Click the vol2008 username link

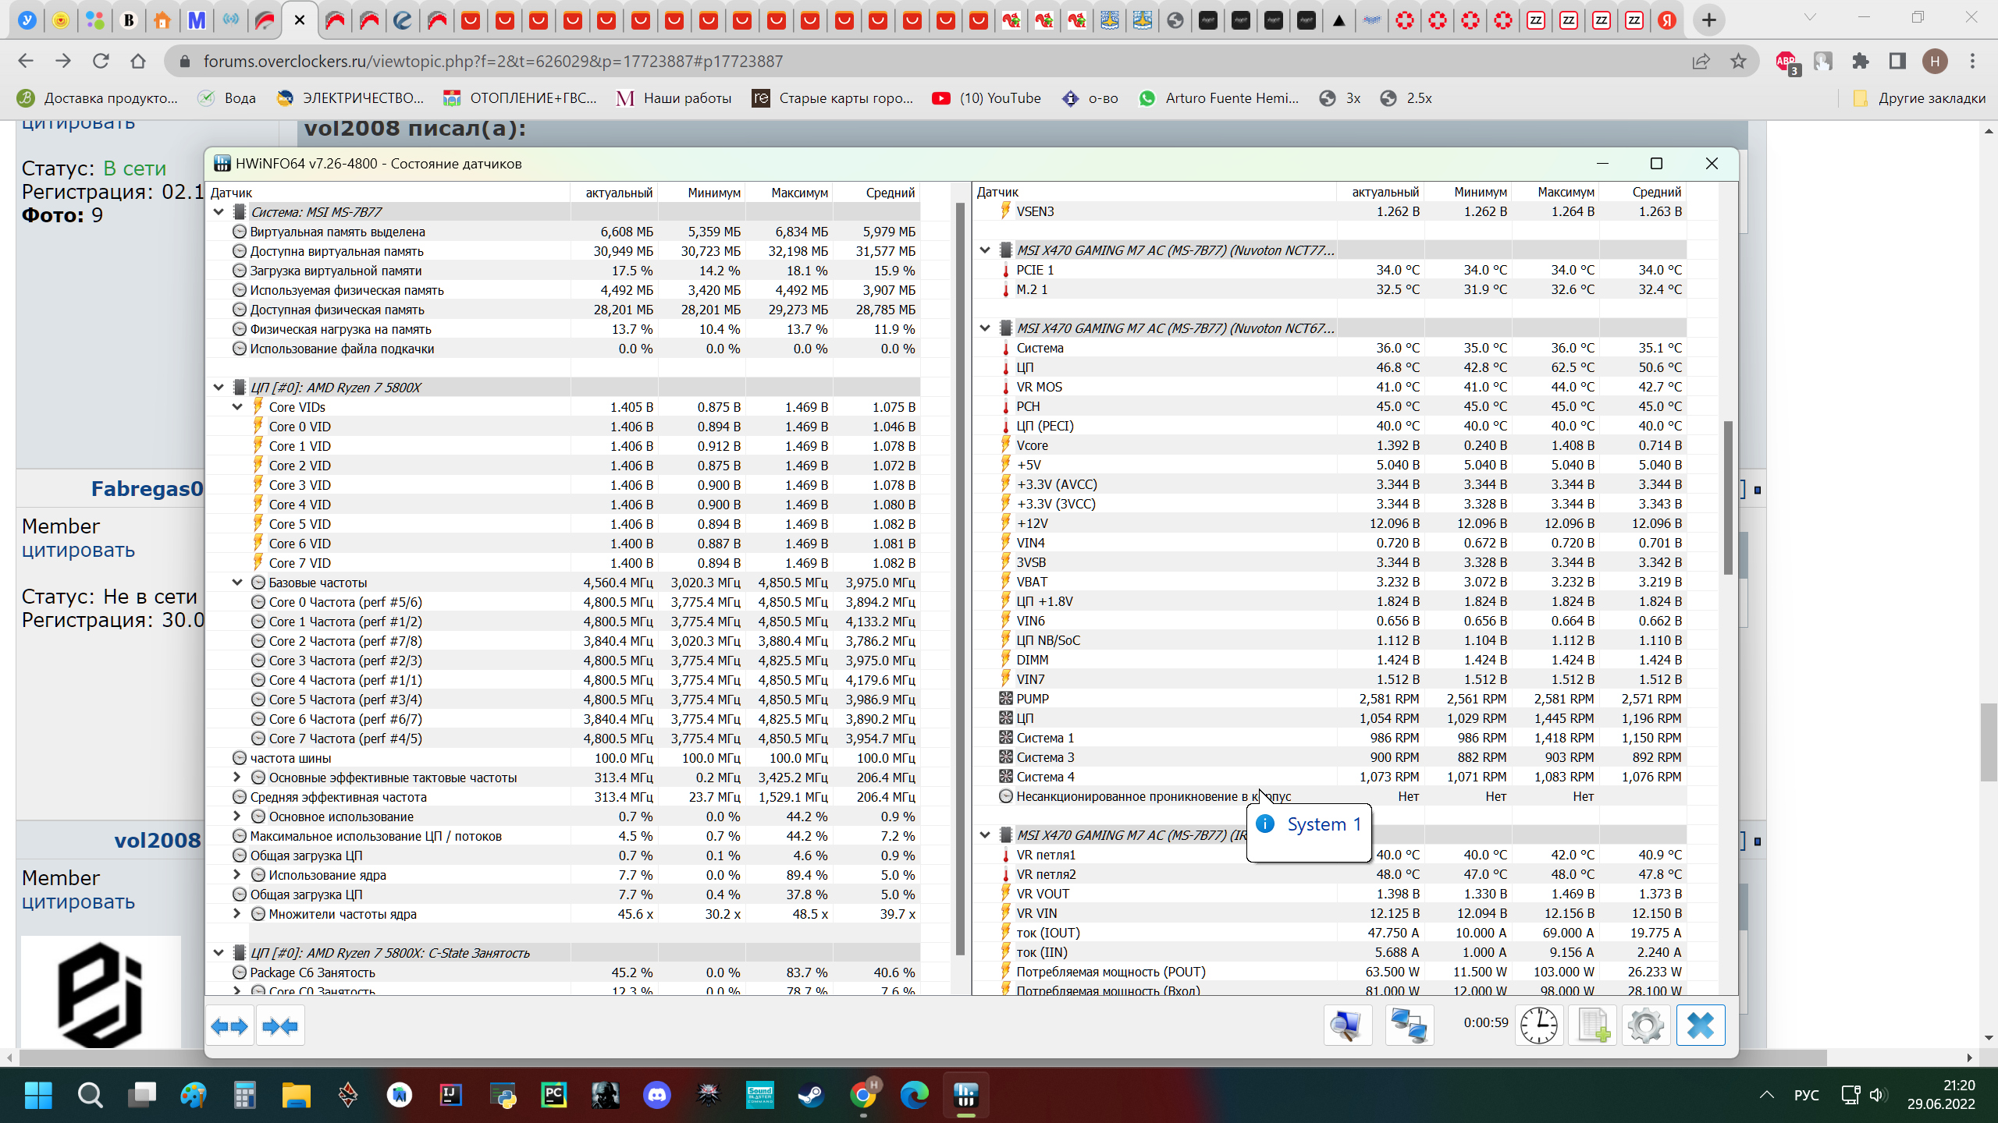click(x=158, y=841)
